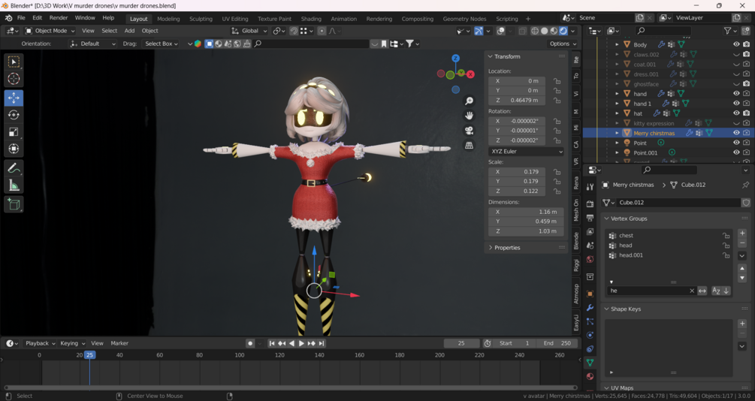Add a new shape key with plus button
Image resolution: width=755 pixels, height=401 pixels.
click(742, 324)
